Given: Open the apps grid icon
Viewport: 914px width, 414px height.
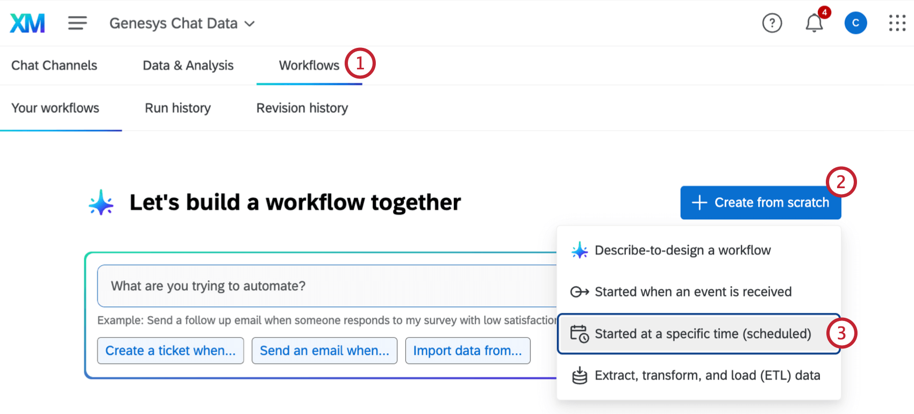Looking at the screenshot, I should (x=897, y=23).
